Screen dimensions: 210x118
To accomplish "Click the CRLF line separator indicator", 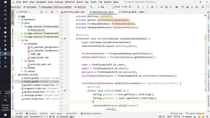I will click(x=169, y=117).
